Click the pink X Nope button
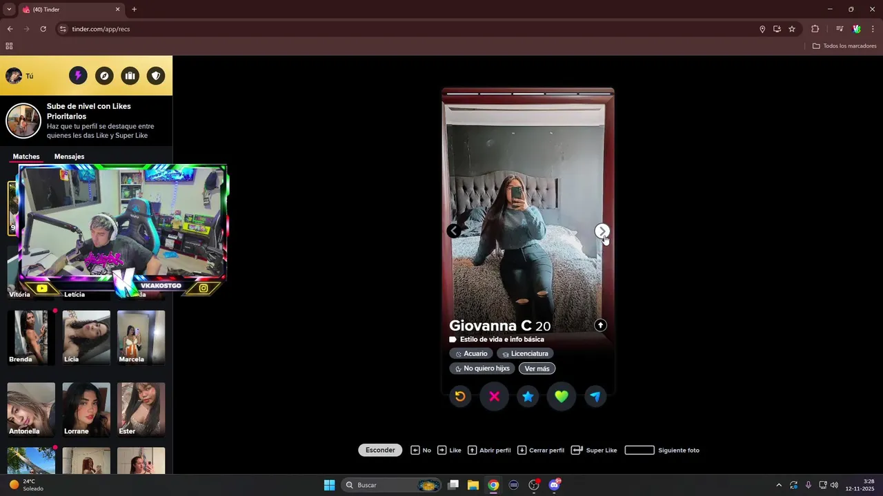 pyautogui.click(x=494, y=396)
